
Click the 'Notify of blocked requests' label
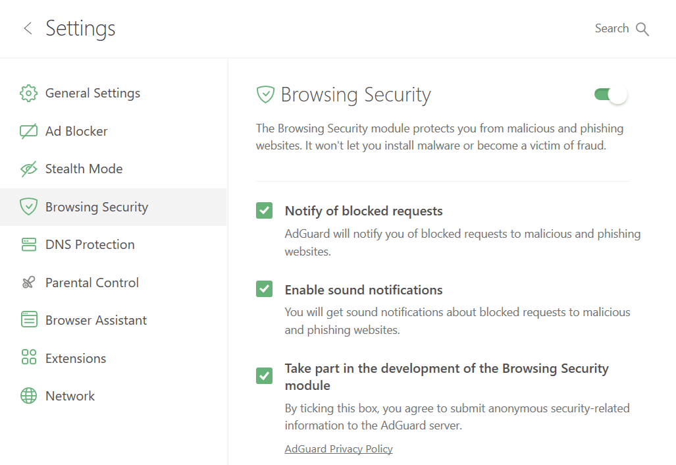point(363,211)
